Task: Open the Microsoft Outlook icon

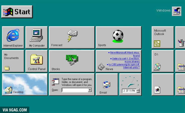Action: [157, 44]
